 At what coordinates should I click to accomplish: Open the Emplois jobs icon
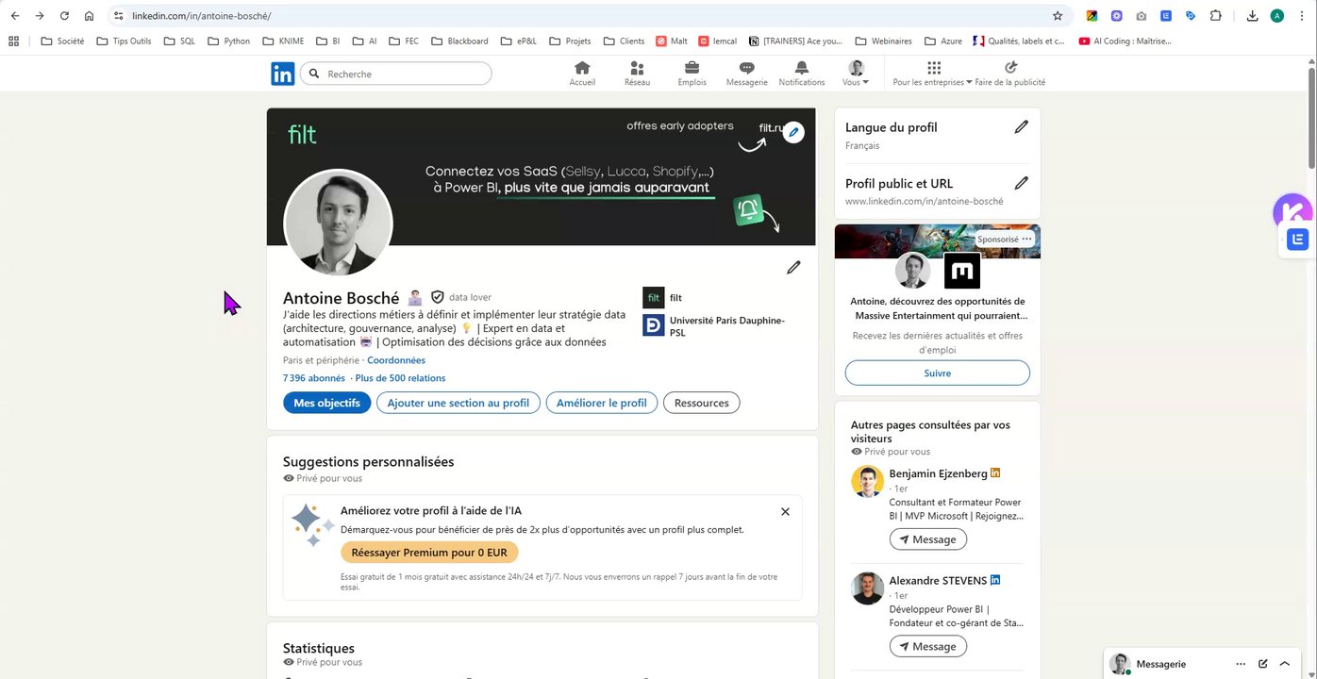point(692,74)
